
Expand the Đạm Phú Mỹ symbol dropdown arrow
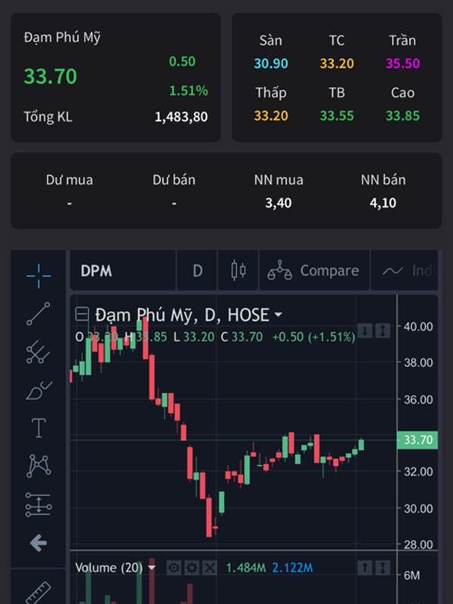coord(278,315)
